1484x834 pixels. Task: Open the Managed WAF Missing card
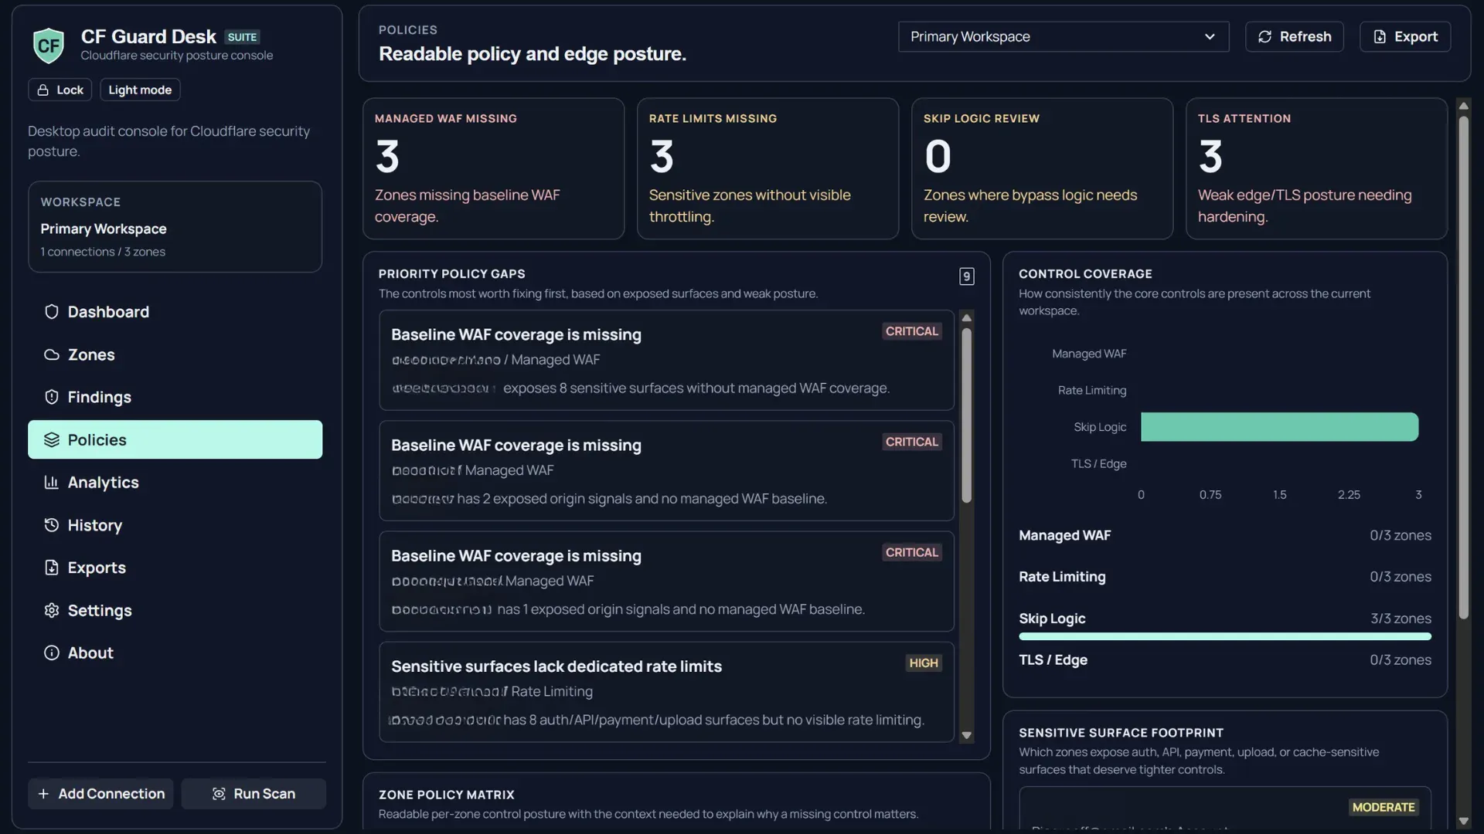tap(493, 168)
